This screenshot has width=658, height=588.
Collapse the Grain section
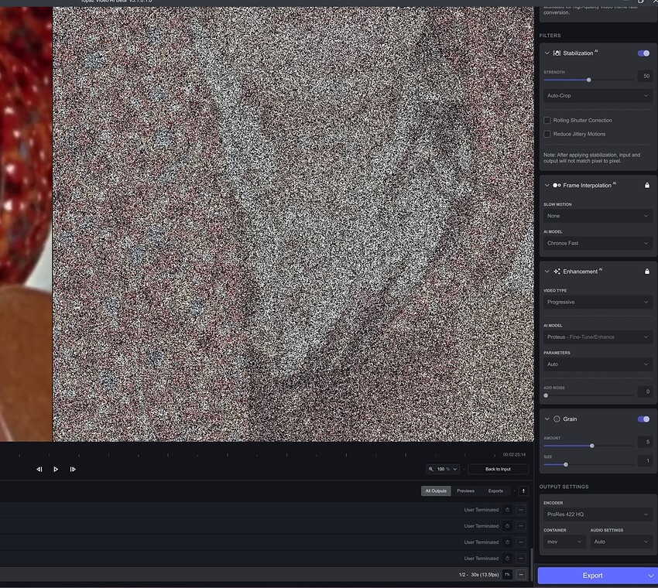(547, 419)
